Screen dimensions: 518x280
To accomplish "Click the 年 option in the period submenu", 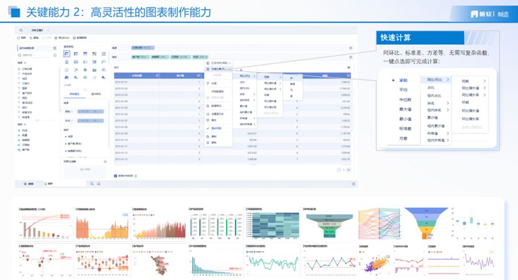I will [291, 78].
